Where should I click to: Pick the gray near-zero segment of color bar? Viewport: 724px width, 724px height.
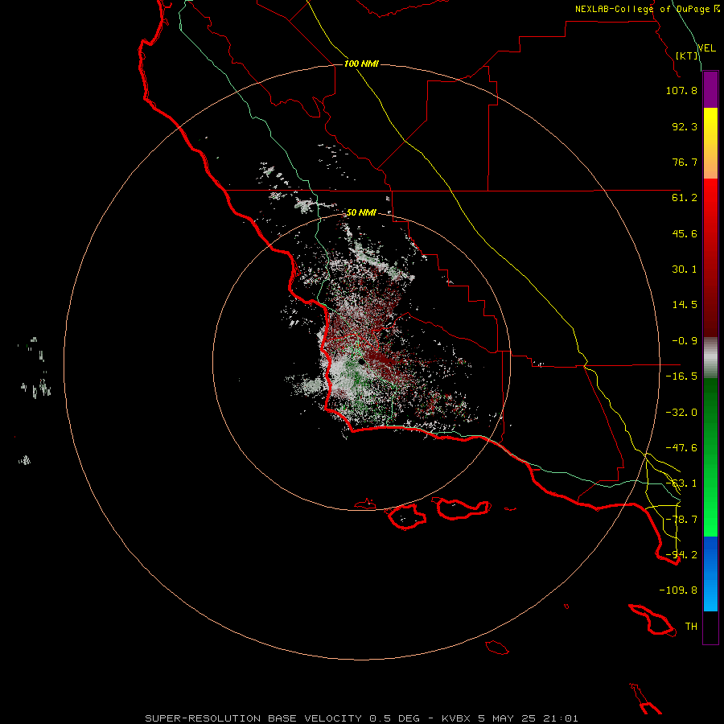pyautogui.click(x=710, y=358)
